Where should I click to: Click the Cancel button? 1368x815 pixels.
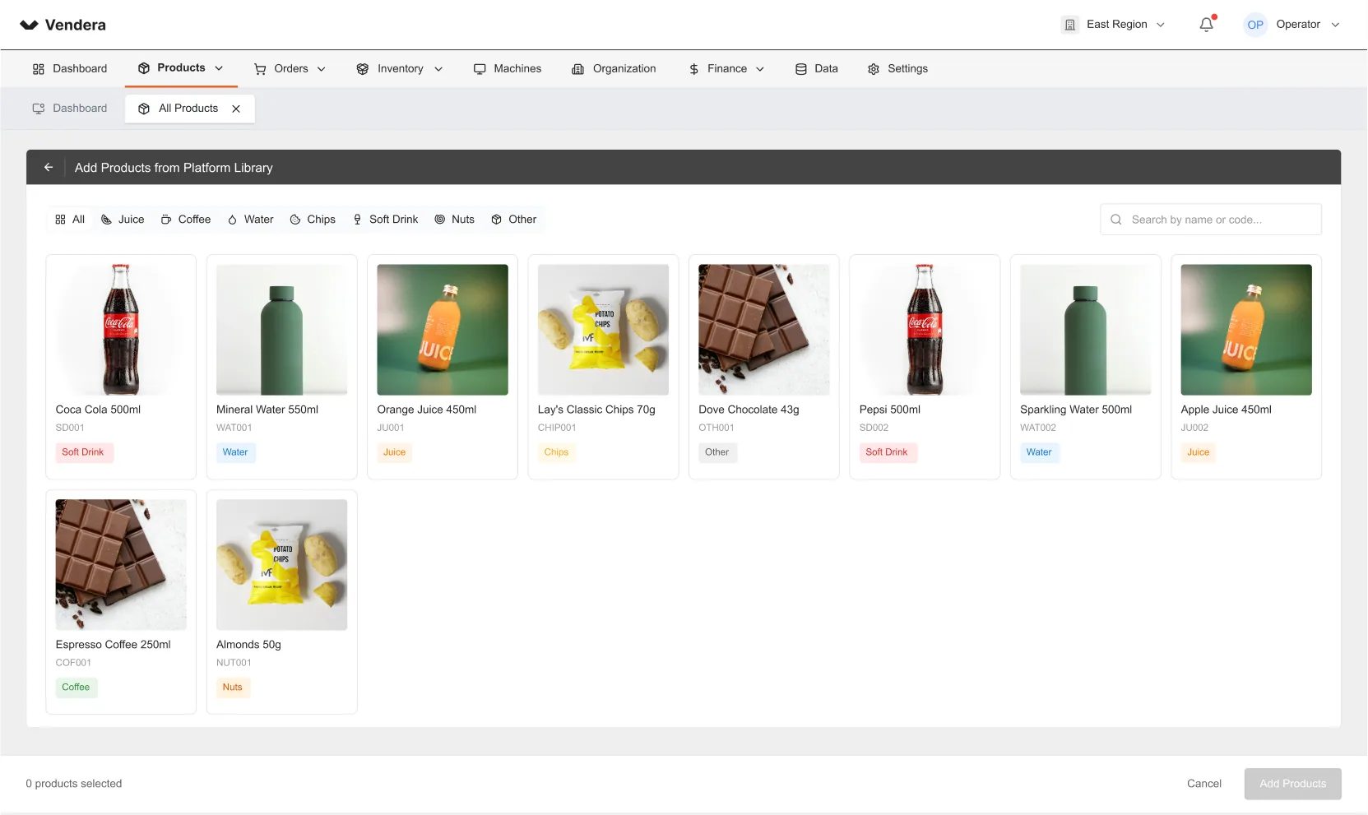(x=1204, y=784)
